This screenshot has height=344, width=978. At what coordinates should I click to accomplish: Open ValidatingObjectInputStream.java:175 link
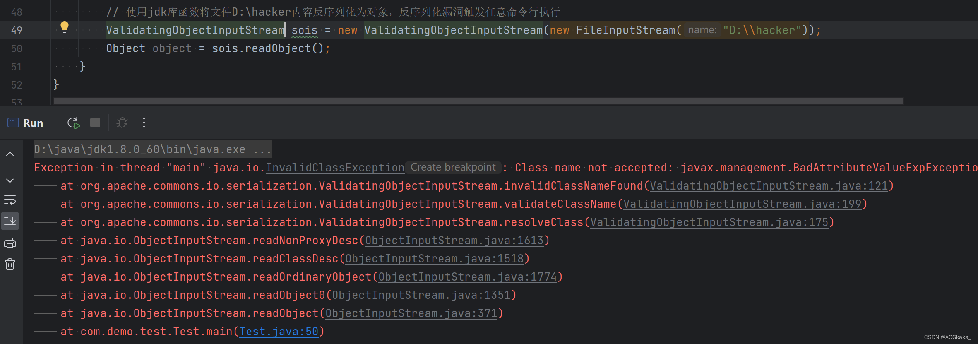[x=709, y=222]
